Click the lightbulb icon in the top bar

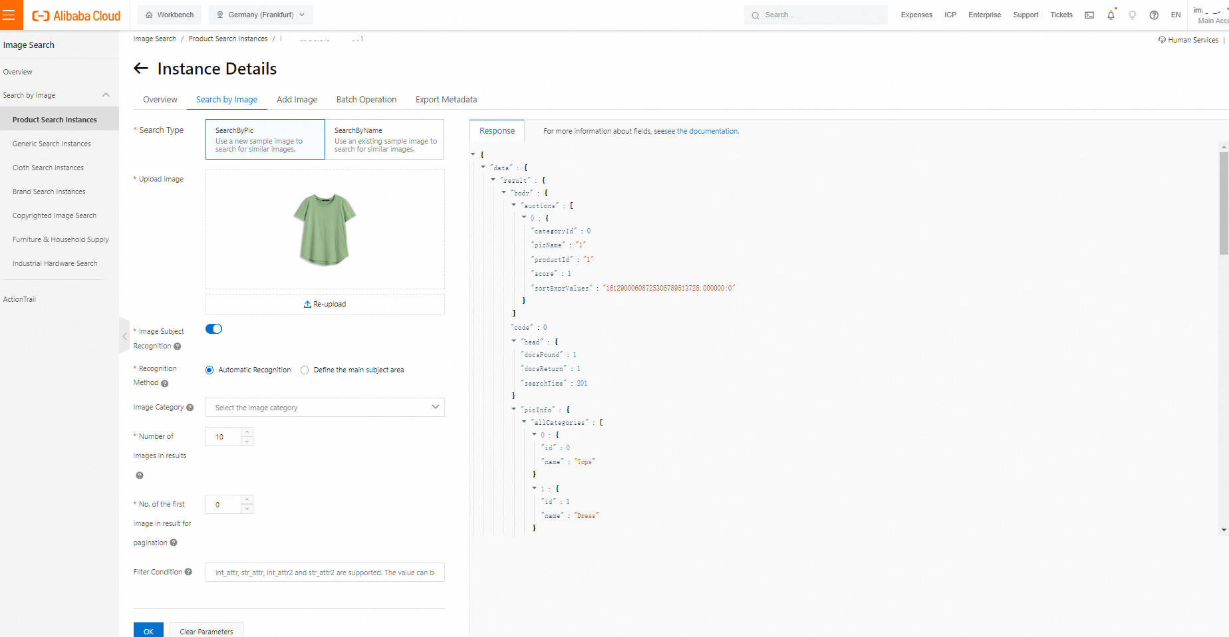1132,15
